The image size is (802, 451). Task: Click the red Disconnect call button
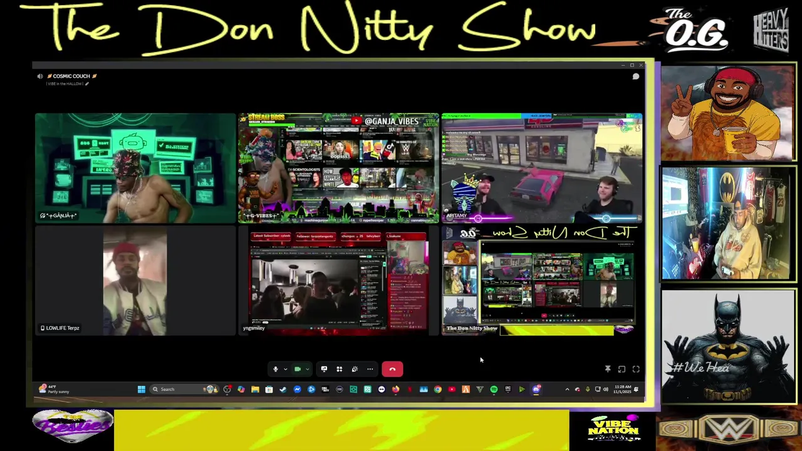pyautogui.click(x=392, y=369)
